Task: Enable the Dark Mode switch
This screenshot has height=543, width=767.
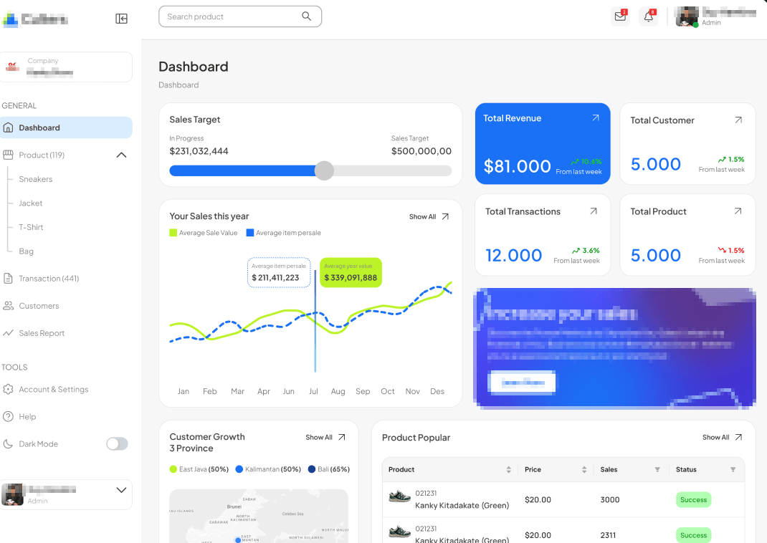Action: click(117, 444)
